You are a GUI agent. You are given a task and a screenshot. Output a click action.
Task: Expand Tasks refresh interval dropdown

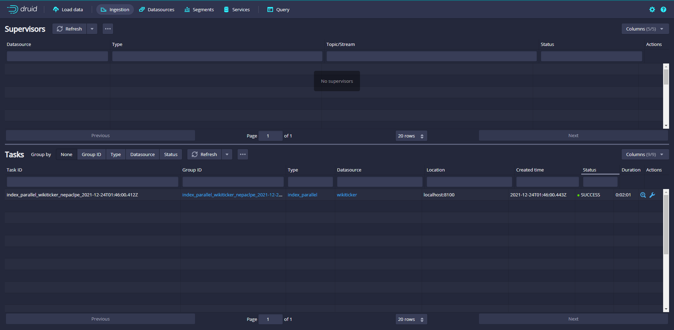(x=227, y=154)
